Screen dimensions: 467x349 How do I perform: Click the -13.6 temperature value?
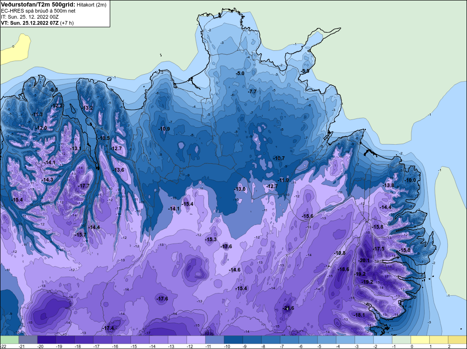point(119,170)
